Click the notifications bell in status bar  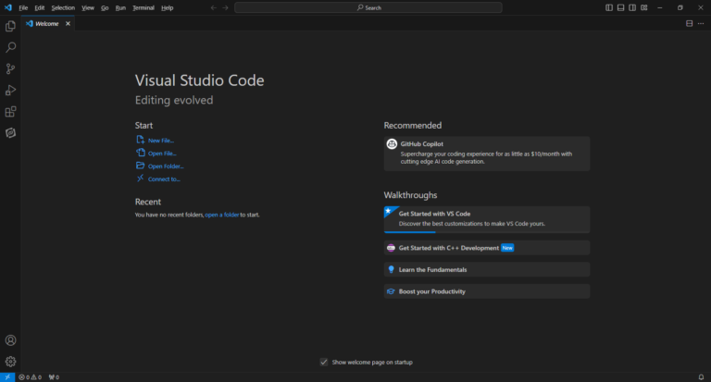click(703, 377)
